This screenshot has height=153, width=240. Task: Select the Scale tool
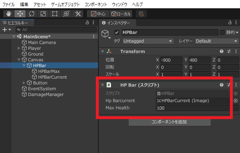tap(43, 14)
